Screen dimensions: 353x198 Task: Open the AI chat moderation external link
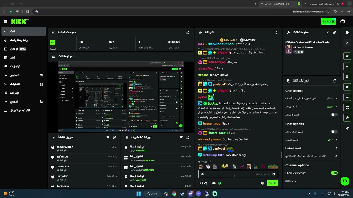(336, 156)
